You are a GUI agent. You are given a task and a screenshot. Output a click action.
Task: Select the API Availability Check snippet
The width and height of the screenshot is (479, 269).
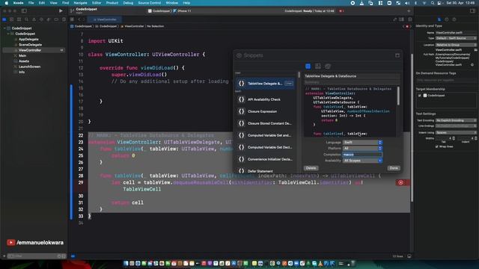pyautogui.click(x=266, y=99)
